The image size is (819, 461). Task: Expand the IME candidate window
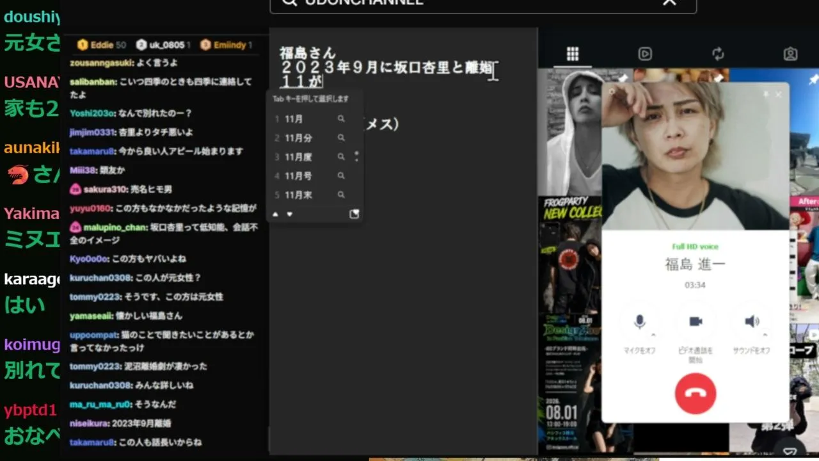tap(354, 214)
